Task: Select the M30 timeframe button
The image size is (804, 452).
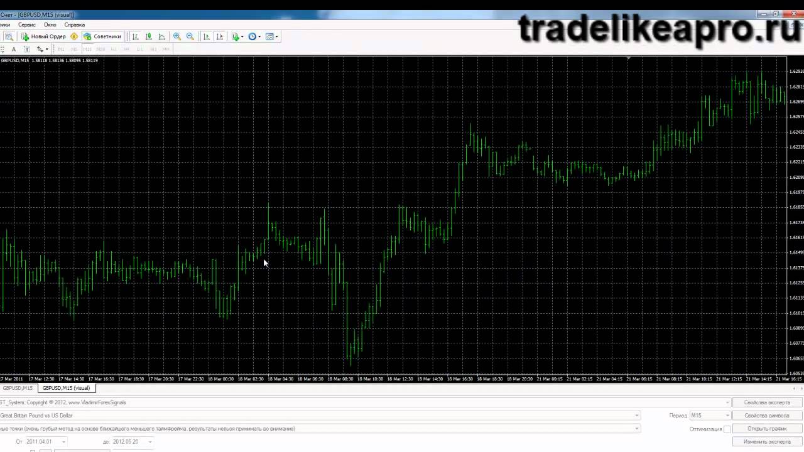Action: click(100, 49)
